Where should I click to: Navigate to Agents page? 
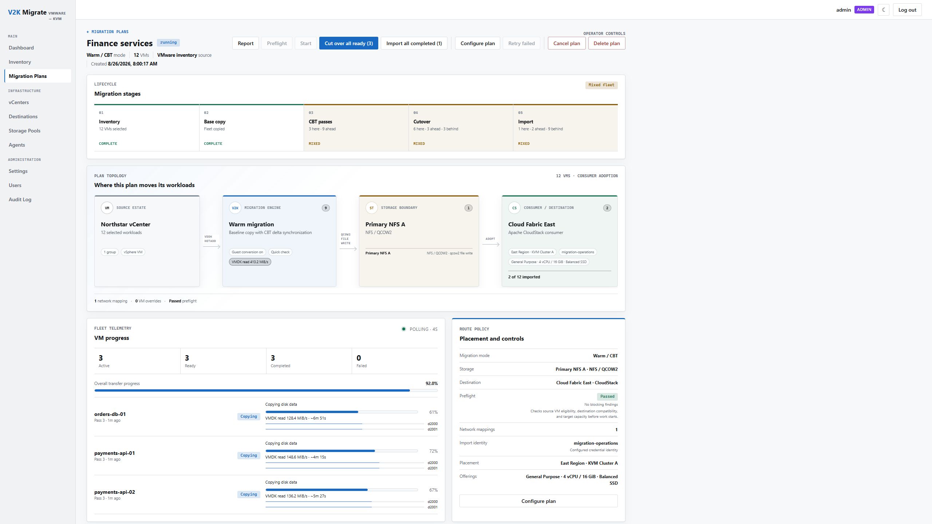point(37,145)
